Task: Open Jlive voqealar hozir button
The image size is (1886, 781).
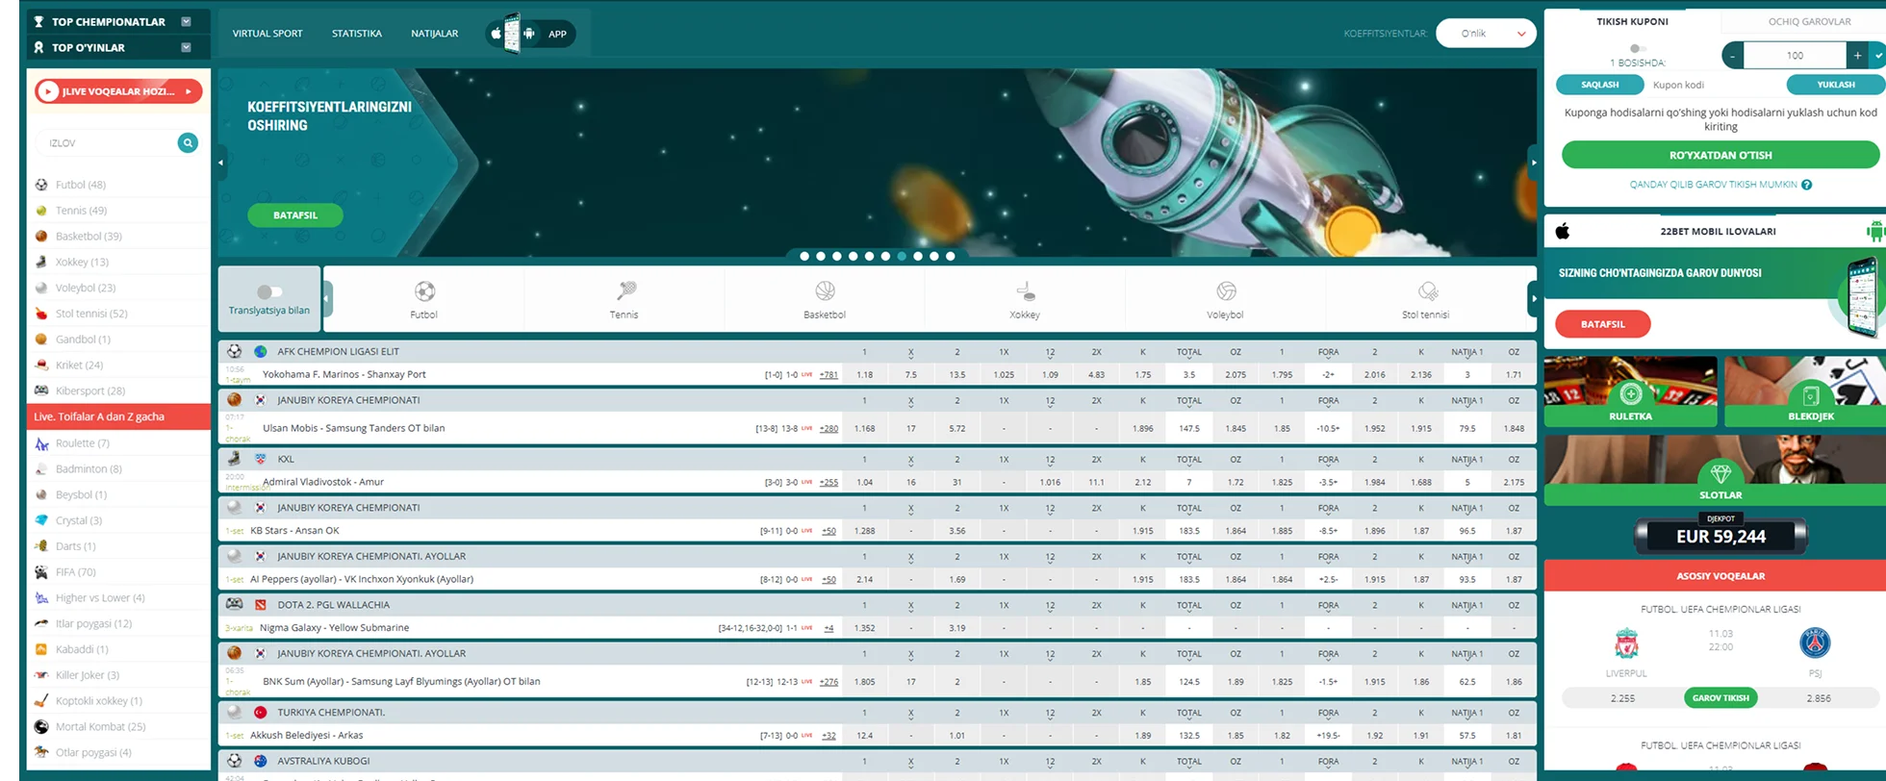Action: pos(119,91)
